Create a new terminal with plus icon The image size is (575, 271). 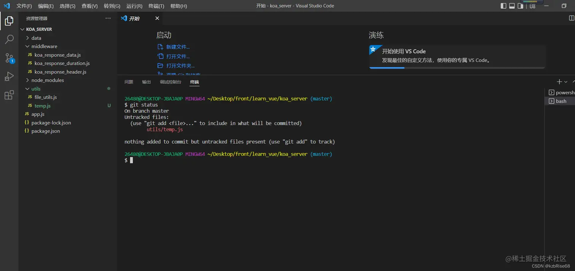(x=559, y=82)
